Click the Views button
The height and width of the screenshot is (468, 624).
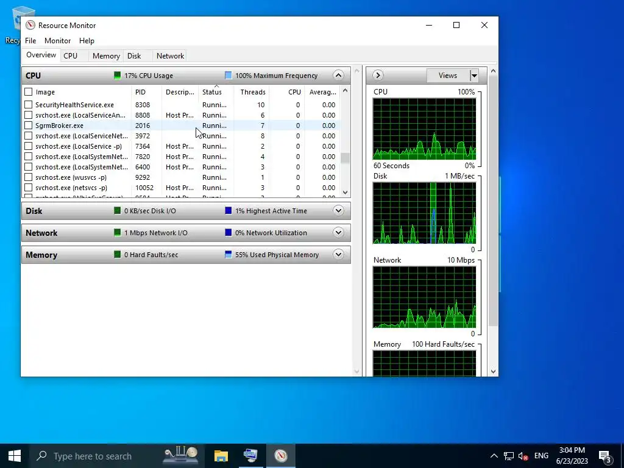[x=448, y=75]
